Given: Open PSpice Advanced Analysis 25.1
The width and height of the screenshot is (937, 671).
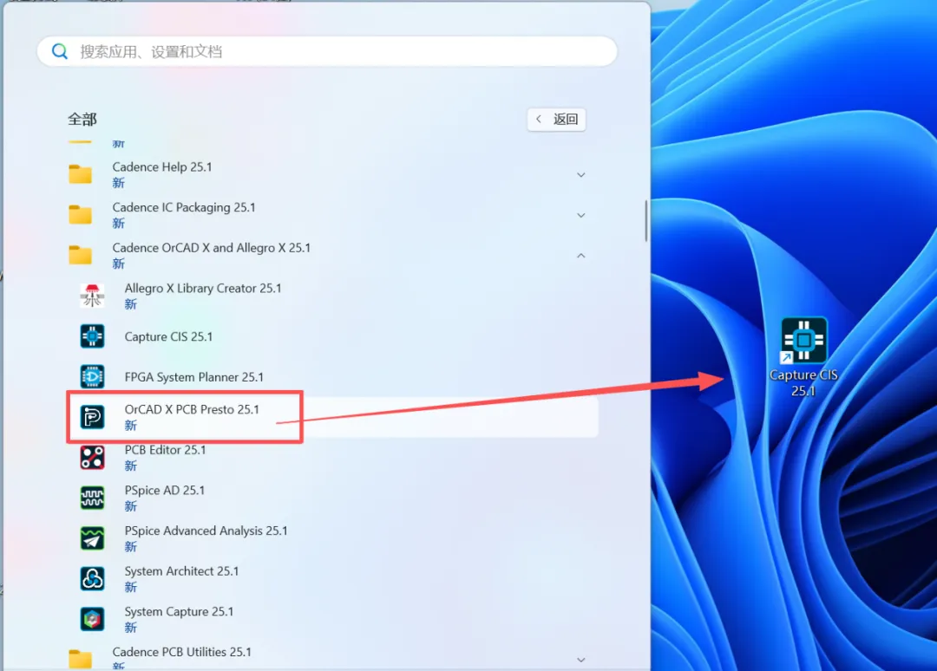Looking at the screenshot, I should (x=331, y=538).
